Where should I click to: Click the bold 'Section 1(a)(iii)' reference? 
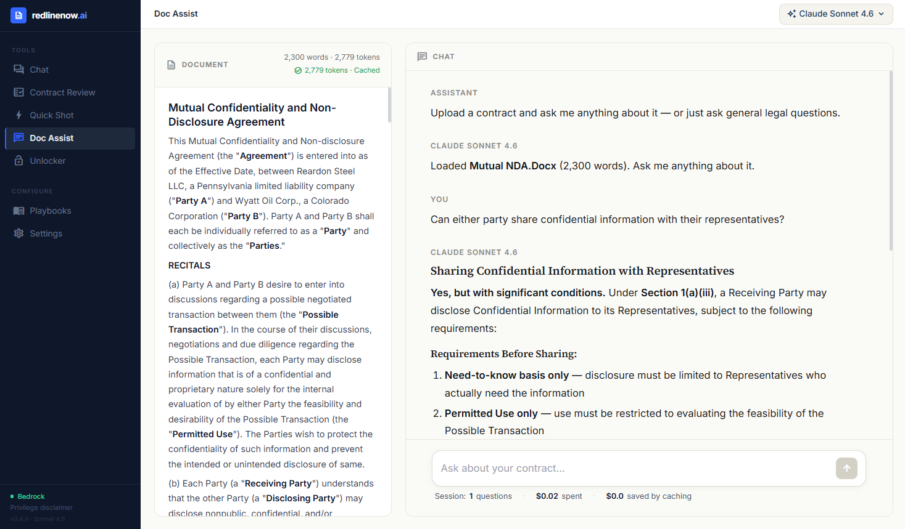[x=677, y=293]
